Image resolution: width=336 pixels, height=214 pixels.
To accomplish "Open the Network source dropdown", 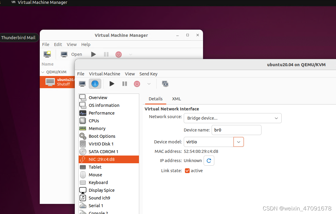I will pyautogui.click(x=232, y=118).
